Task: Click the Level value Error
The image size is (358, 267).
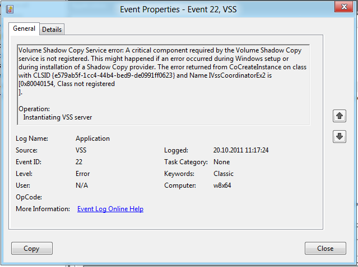Action: point(83,174)
